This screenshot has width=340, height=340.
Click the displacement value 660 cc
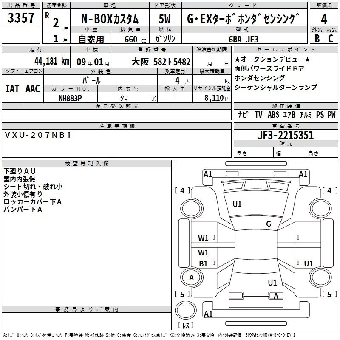pyautogui.click(x=135, y=39)
